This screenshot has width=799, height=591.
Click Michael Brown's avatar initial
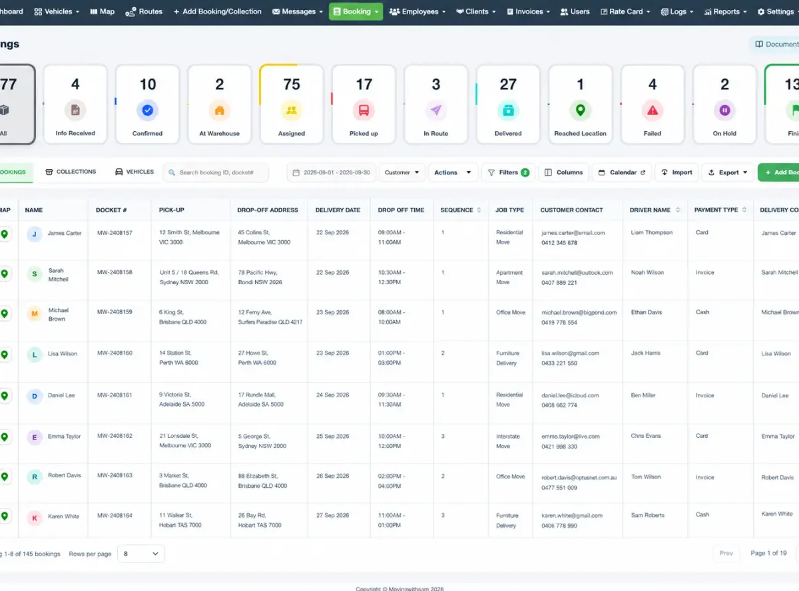click(x=35, y=314)
